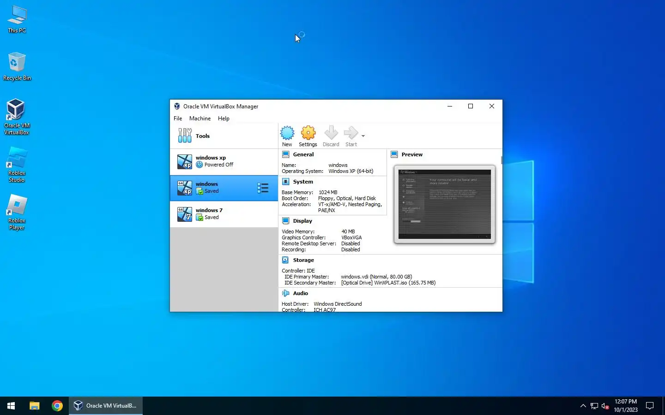Click the General section monitor icon
The height and width of the screenshot is (415, 665).
pyautogui.click(x=285, y=154)
